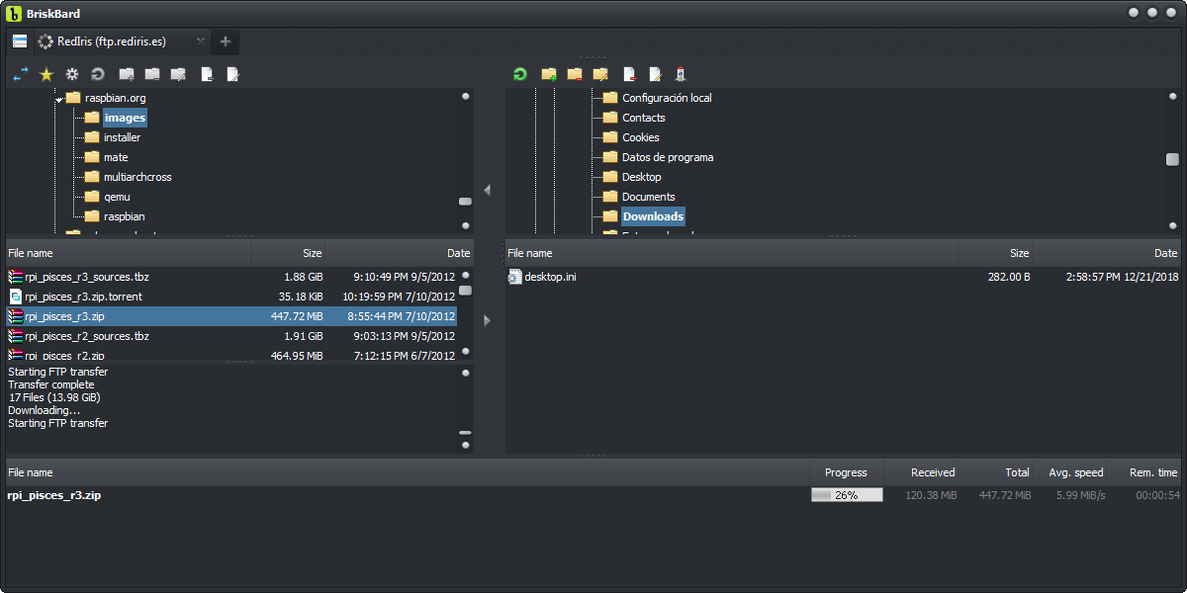Select the raspbian.org folder

click(116, 98)
